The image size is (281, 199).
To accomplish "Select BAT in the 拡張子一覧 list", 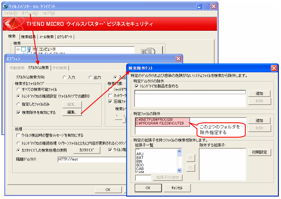I will coord(140,158).
